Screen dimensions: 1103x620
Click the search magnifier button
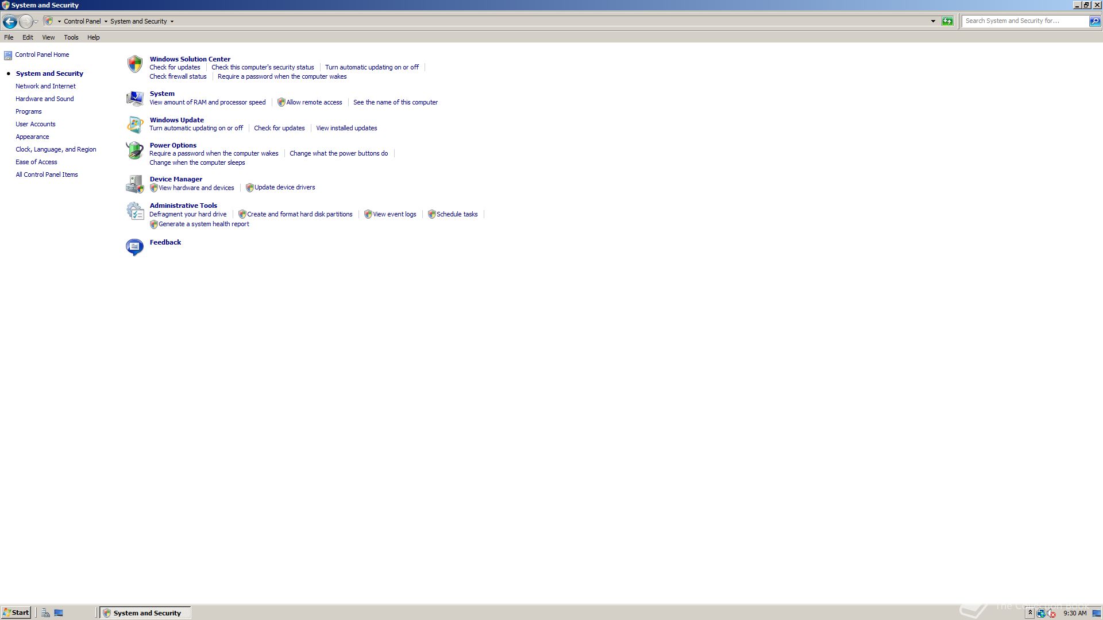click(1095, 21)
